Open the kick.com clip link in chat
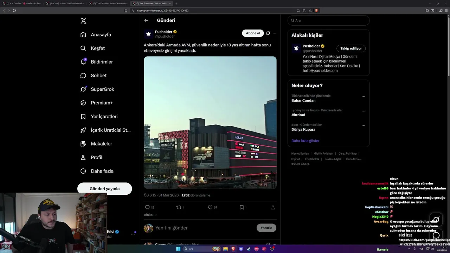This screenshot has height=253, width=450. coord(424,242)
